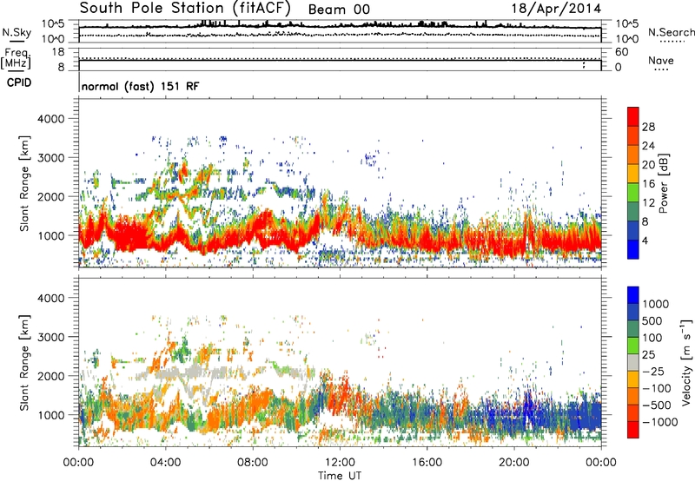Click '1000' tick on Velocity colorbar
This screenshot has width=695, height=481.
[655, 304]
